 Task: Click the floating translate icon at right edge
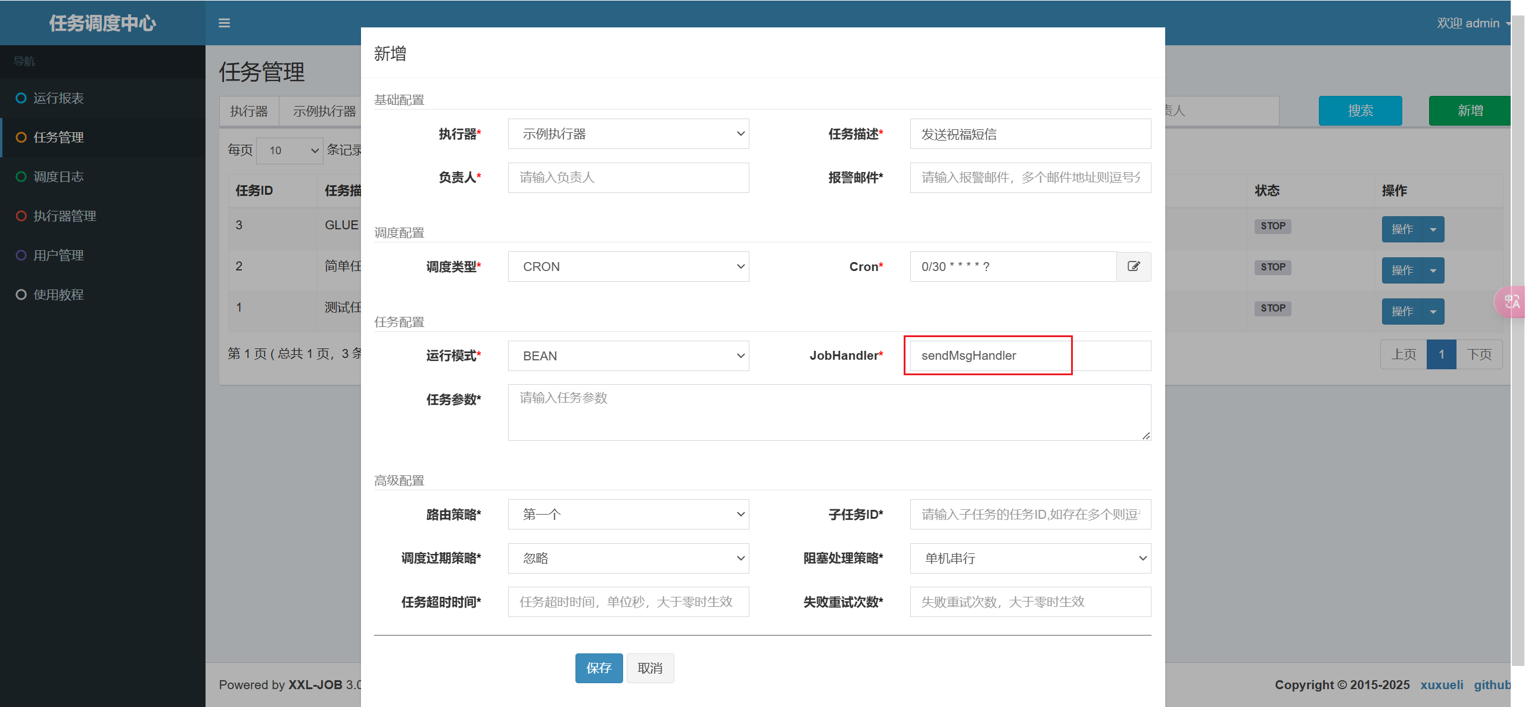click(1511, 302)
